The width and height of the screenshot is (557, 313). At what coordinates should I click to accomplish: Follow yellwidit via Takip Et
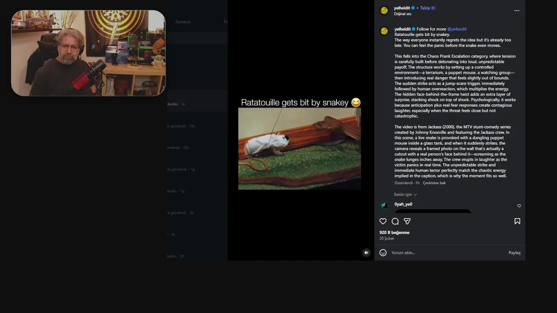coord(427,8)
